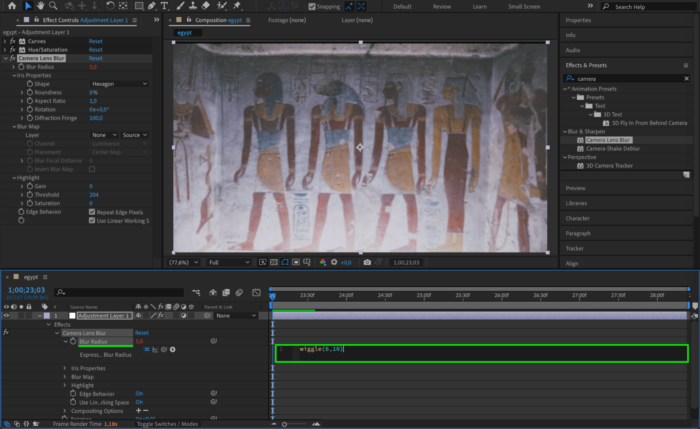Viewport: 700px width, 429px height.
Task: Click Toggle Switches / Modes button
Action: [167, 424]
